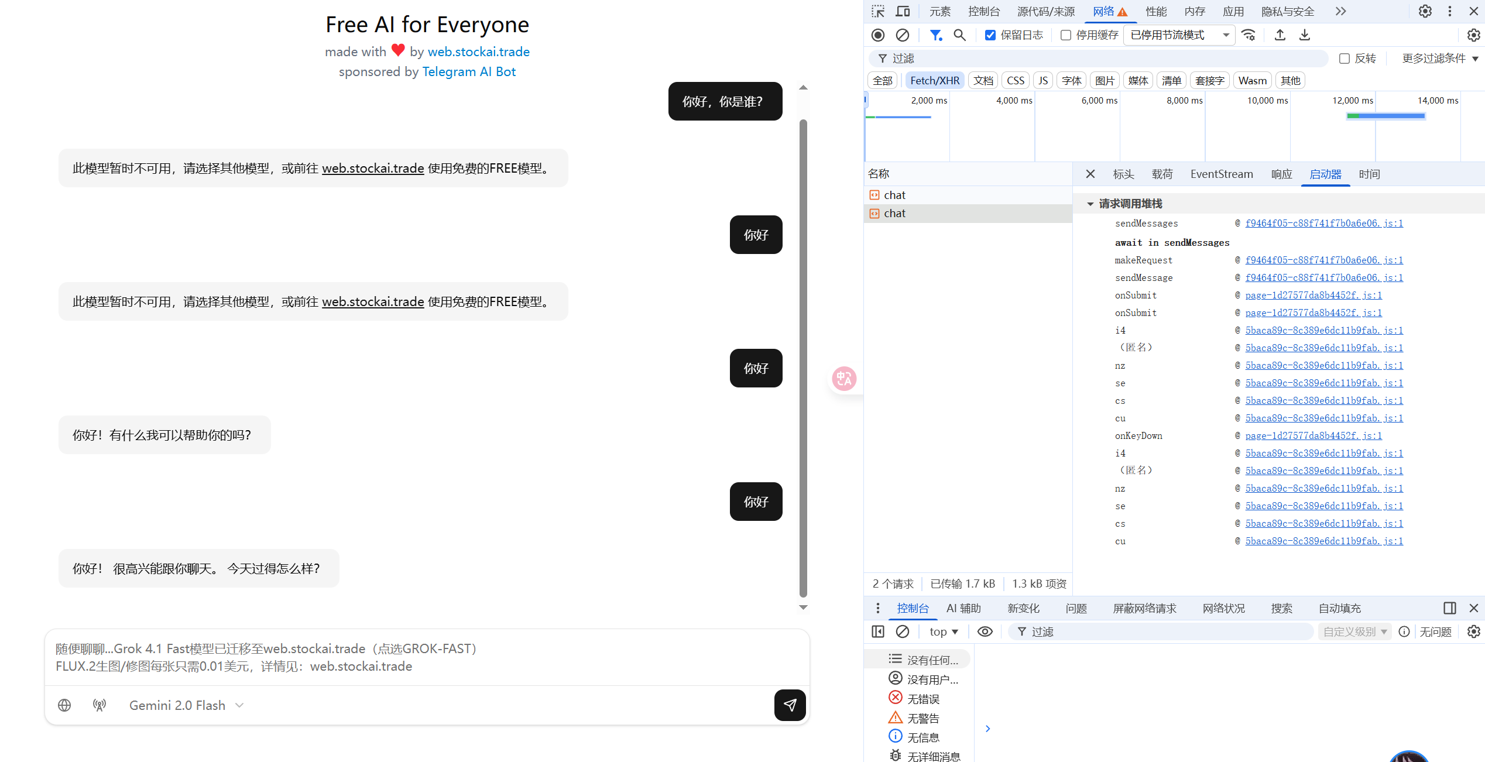This screenshot has width=1485, height=762.
Task: Check the 反转 filter checkbox
Action: click(x=1344, y=58)
